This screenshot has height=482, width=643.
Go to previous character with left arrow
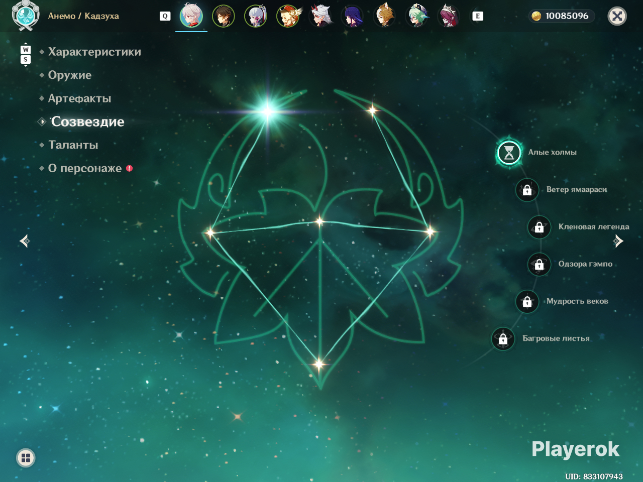tap(25, 241)
